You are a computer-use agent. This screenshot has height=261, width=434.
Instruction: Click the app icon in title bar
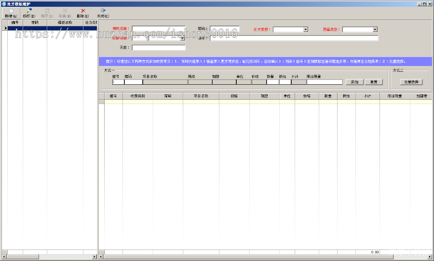[x=4, y=4]
